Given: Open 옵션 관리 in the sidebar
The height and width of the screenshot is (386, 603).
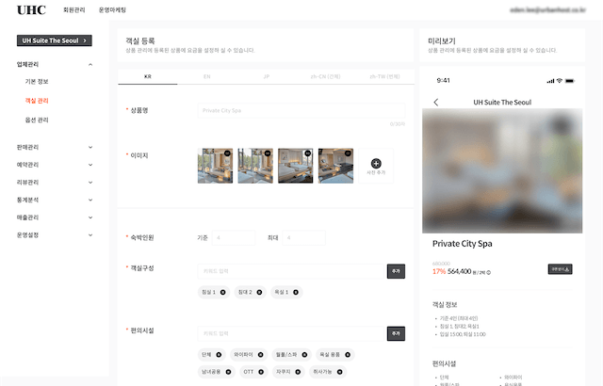Looking at the screenshot, I should coord(37,120).
